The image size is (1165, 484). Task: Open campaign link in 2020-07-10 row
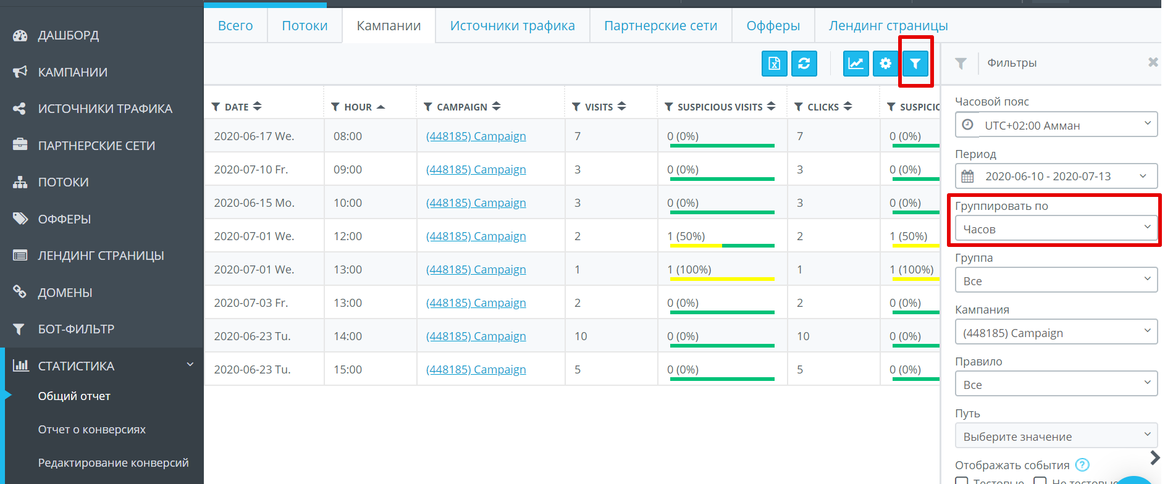point(476,170)
